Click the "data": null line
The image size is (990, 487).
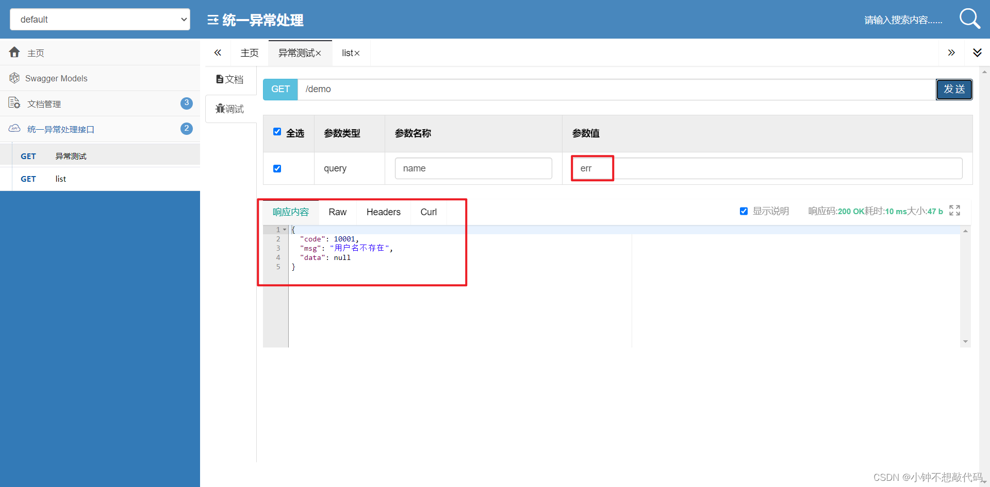tap(325, 257)
